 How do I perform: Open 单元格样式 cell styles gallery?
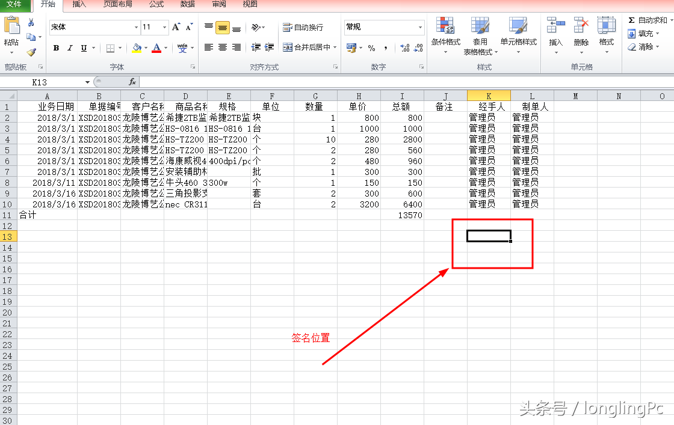[x=518, y=35]
